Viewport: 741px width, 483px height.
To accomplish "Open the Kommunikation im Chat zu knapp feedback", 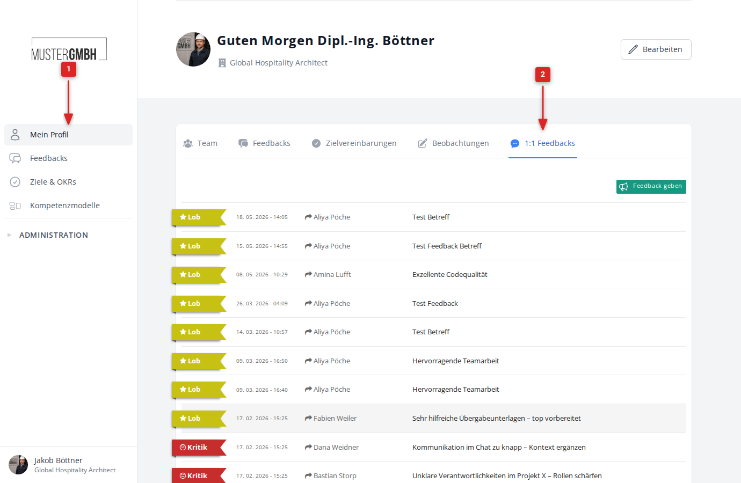I will point(499,447).
